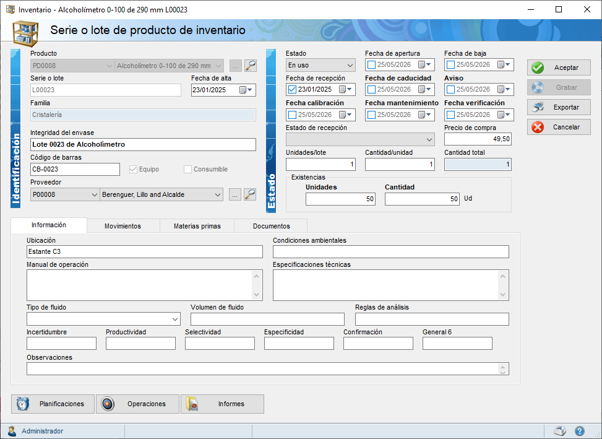
Task: Open calendar picker for Fecha de caducidad
Action: [x=424, y=89]
